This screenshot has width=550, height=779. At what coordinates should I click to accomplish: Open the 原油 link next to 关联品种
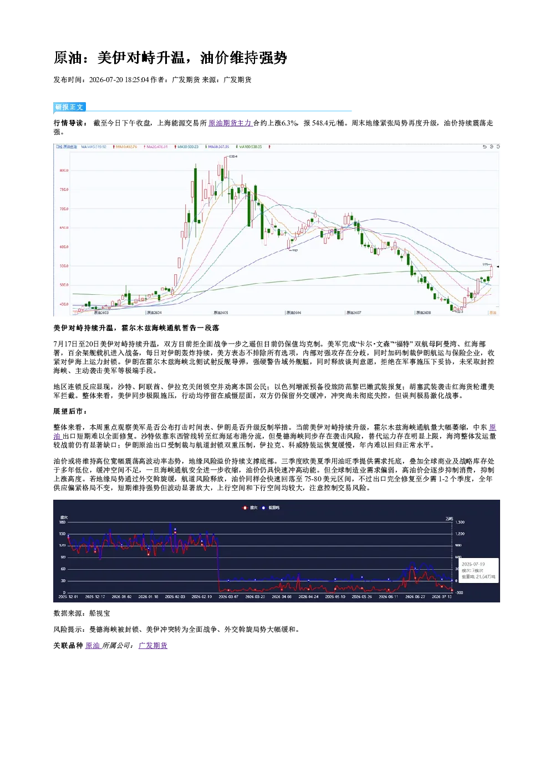click(93, 646)
